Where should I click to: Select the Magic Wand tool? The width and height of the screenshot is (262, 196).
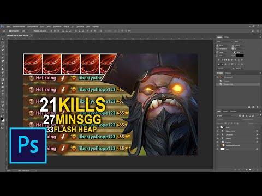coord(3,50)
